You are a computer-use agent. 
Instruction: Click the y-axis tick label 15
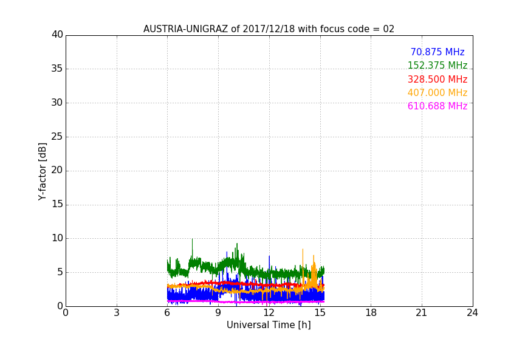[57, 204]
